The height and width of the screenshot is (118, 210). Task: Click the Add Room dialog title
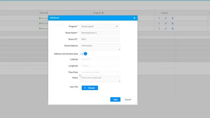(x=54, y=18)
